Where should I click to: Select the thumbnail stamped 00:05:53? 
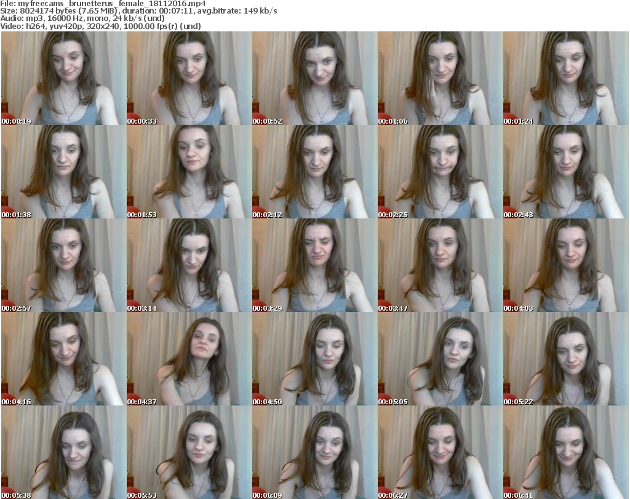[189, 452]
